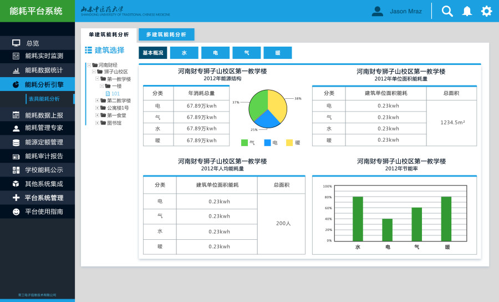
Task: Open 能耗审计报告 in the sidebar
Action: (x=37, y=156)
